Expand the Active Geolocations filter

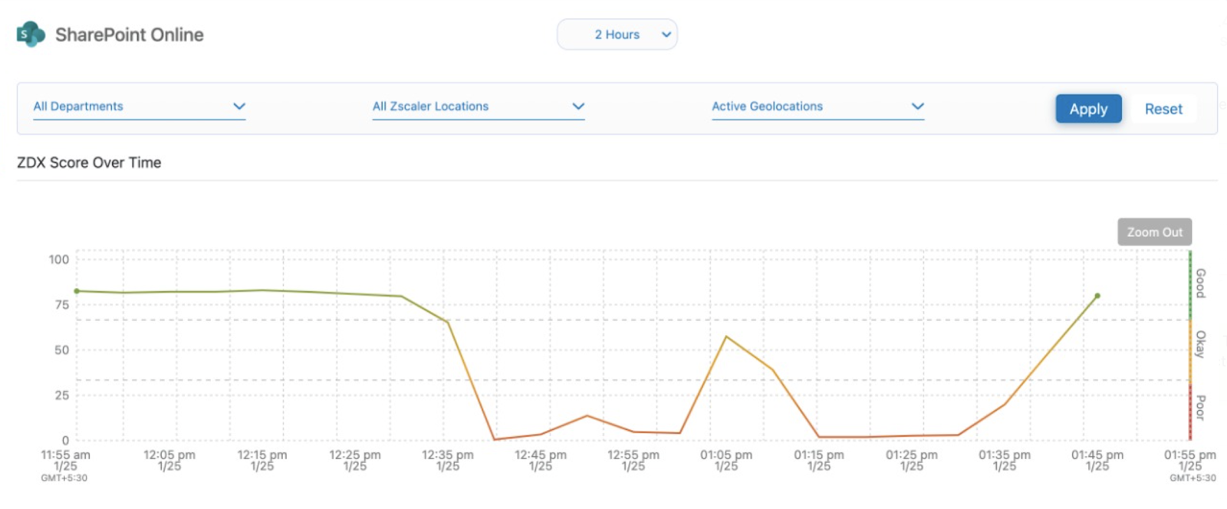coord(817,107)
